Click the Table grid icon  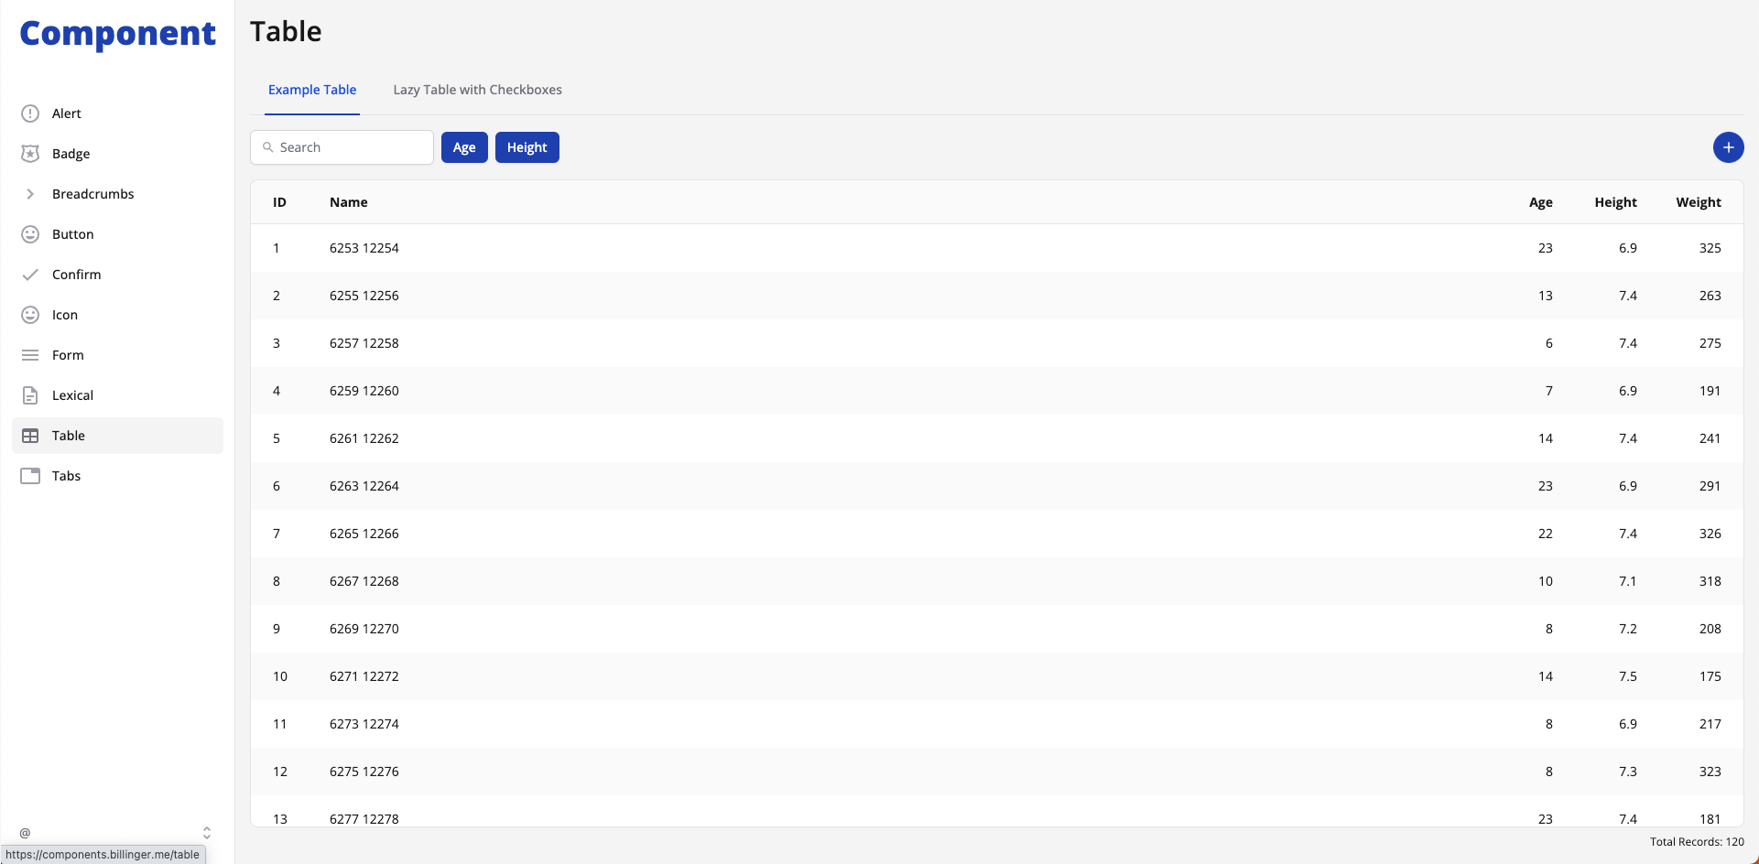pyautogui.click(x=30, y=436)
